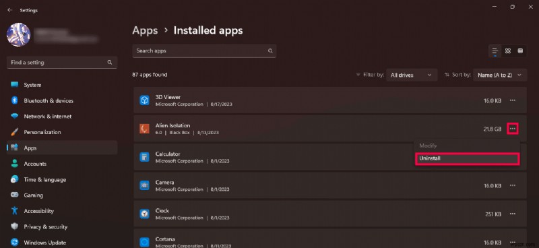Click the Windows Update sync icon
This screenshot has width=539, height=248.
point(14,242)
